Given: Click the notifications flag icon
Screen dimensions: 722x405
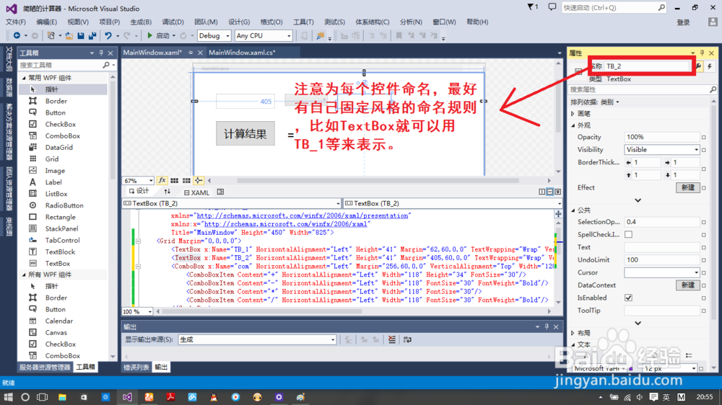Looking at the screenshot, I should point(531,7).
